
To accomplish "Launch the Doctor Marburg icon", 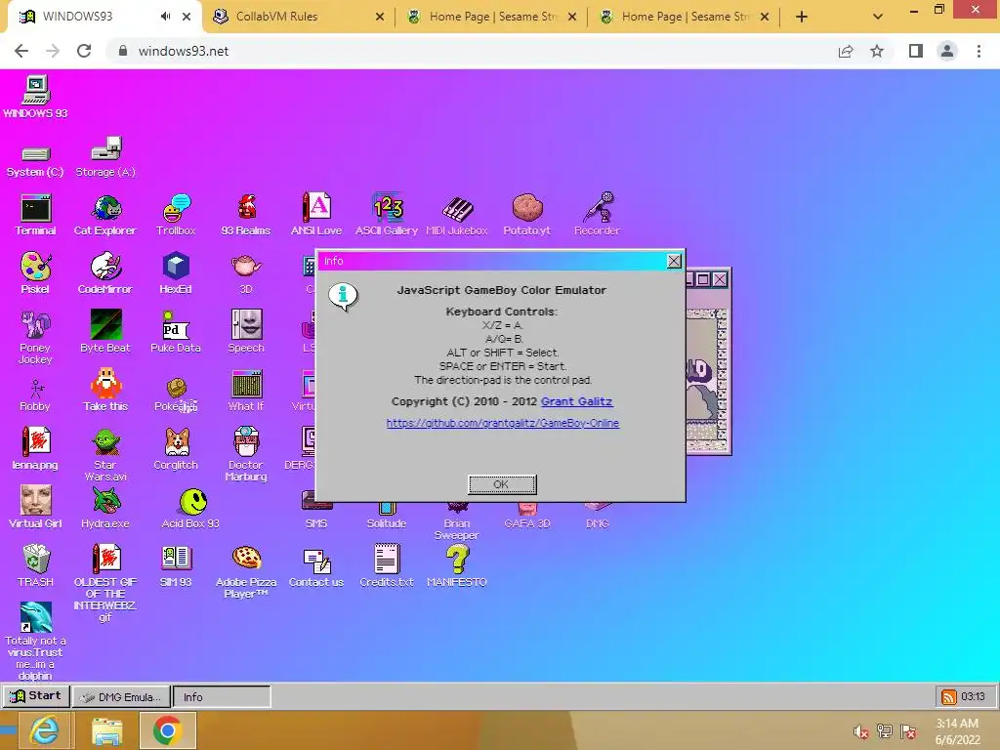I will pyautogui.click(x=246, y=455).
